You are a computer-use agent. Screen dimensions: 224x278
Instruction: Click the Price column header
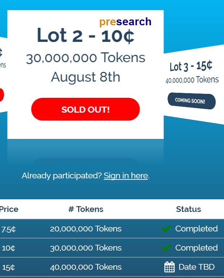[x=9, y=209]
